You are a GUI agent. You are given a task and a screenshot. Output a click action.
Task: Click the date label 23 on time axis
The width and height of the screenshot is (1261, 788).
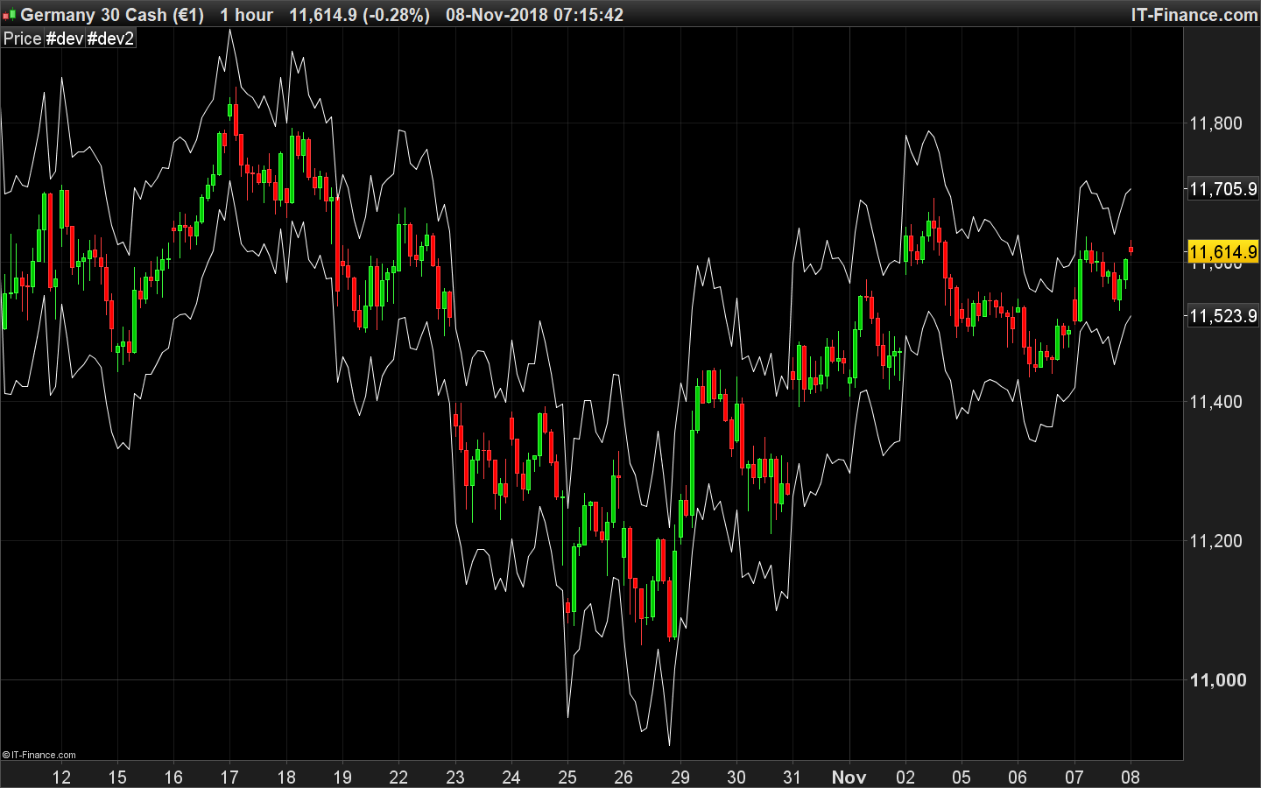tap(455, 777)
